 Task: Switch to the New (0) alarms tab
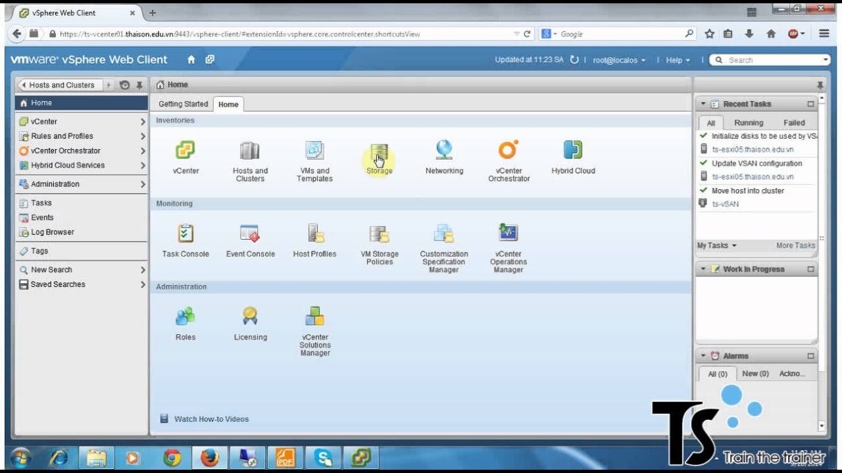[x=755, y=374]
